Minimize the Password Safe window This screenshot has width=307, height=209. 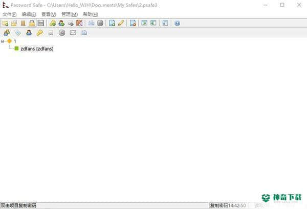265,5
